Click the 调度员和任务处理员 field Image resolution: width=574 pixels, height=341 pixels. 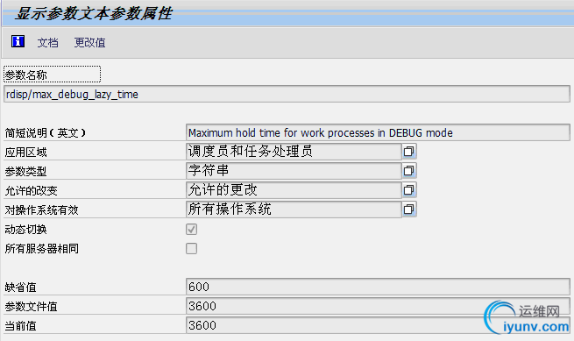294,152
